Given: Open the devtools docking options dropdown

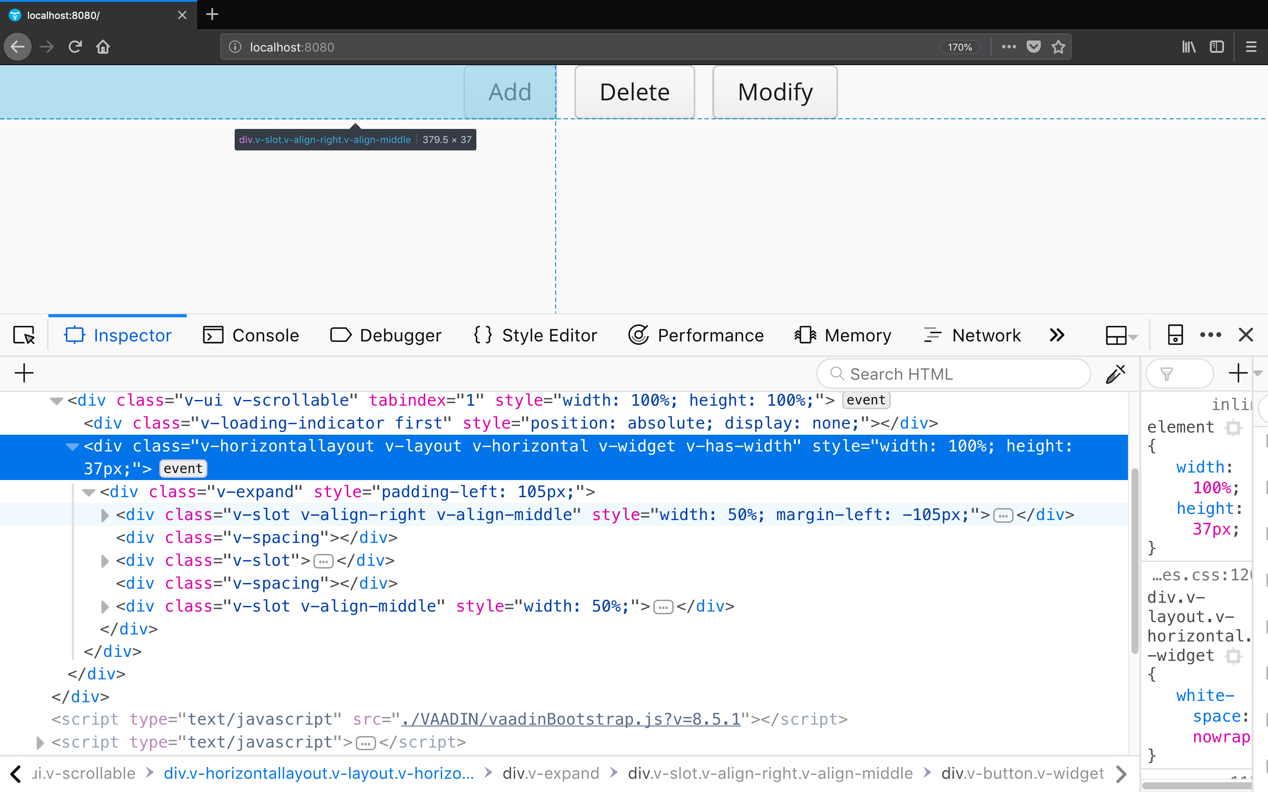Looking at the screenshot, I should pos(1121,335).
